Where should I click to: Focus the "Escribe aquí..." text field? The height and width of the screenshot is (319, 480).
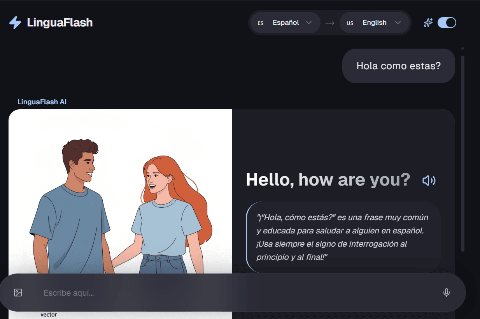pyautogui.click(x=233, y=293)
